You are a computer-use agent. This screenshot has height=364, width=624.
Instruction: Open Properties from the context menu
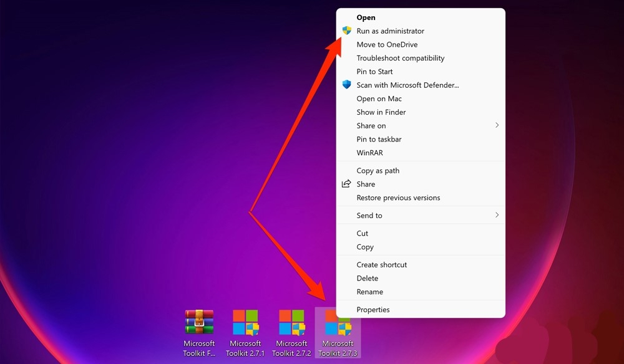[421, 310]
